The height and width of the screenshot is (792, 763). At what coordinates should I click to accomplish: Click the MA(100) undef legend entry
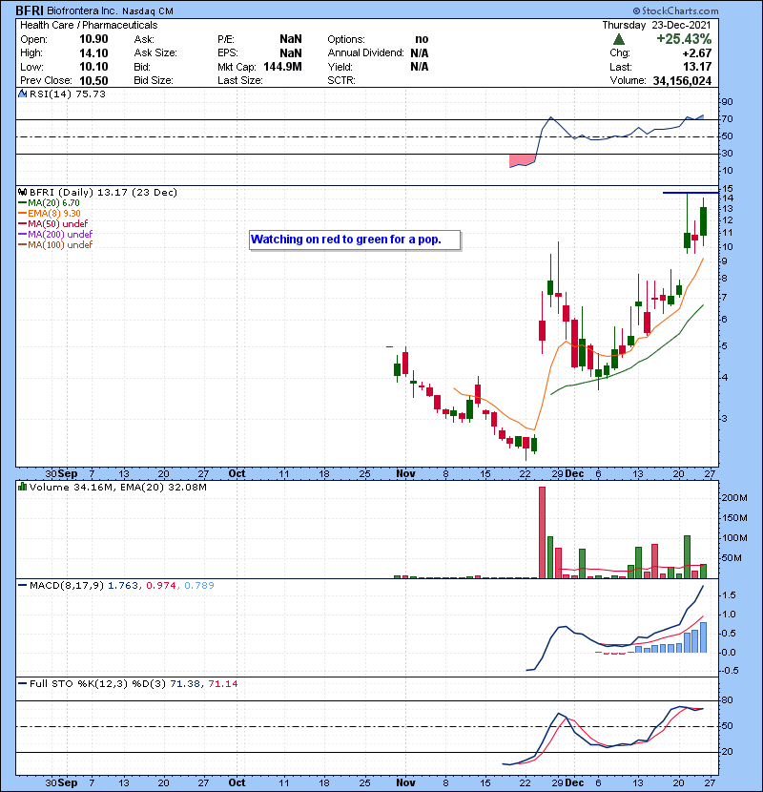(x=55, y=245)
